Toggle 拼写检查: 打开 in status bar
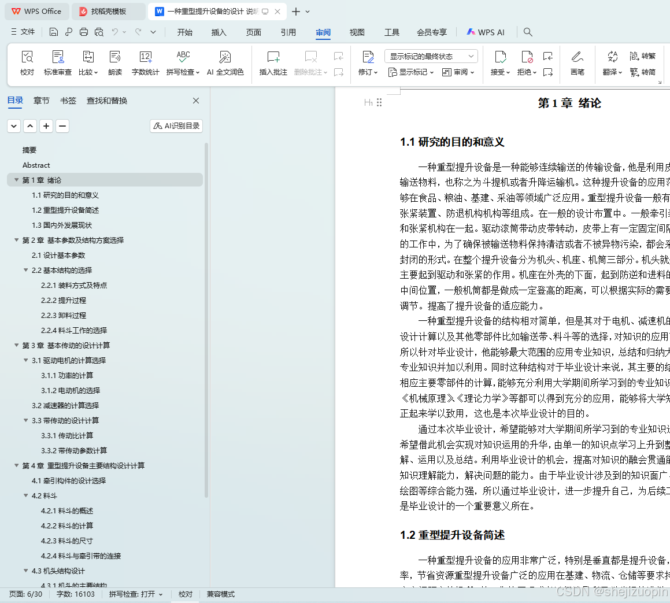This screenshot has height=603, width=670. point(136,594)
